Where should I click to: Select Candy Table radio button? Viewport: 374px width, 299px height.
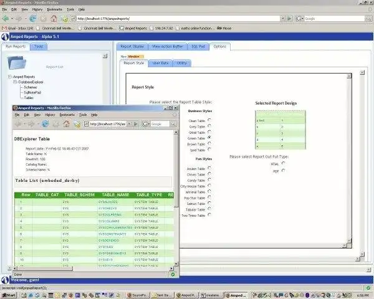tap(209, 179)
